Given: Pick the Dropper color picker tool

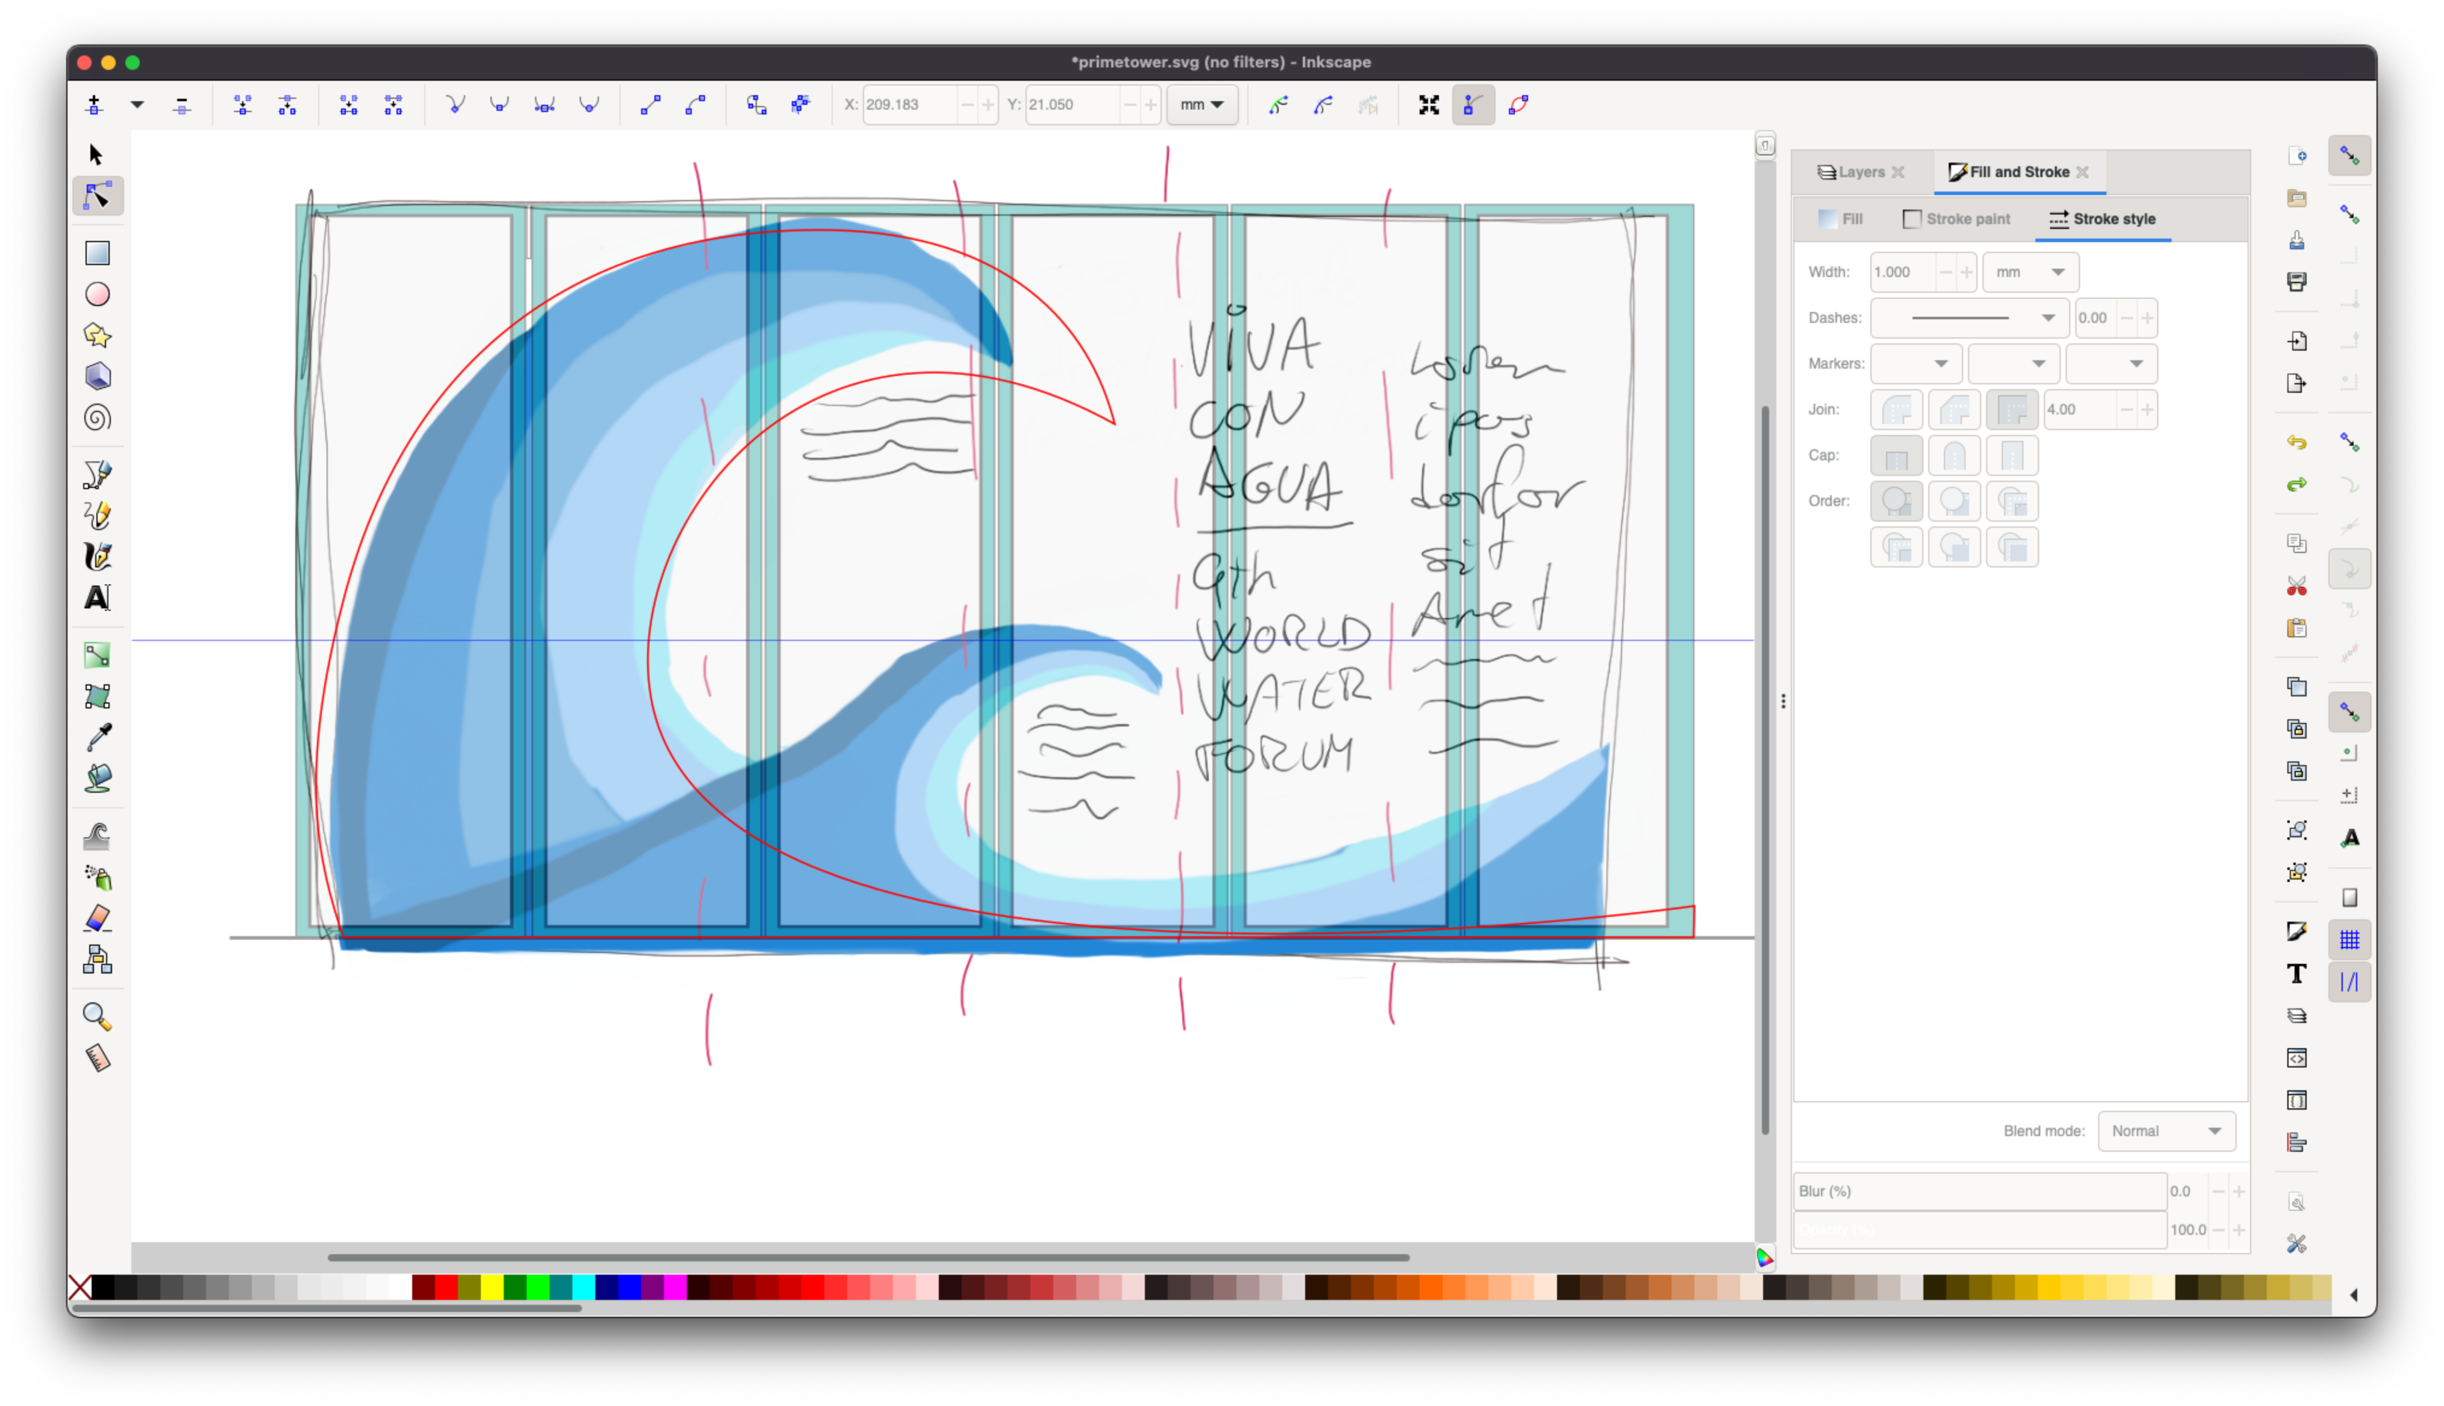Looking at the screenshot, I should click(x=98, y=738).
